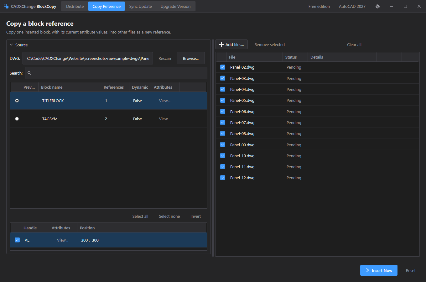426x282 pixels.
Task: Switch to the Distribute tab
Action: (75, 6)
